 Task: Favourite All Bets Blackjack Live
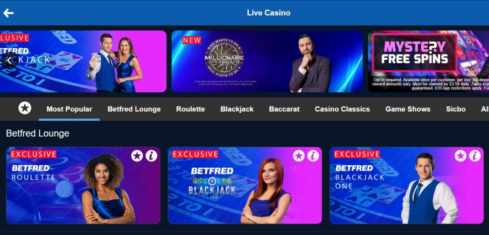pyautogui.click(x=299, y=155)
